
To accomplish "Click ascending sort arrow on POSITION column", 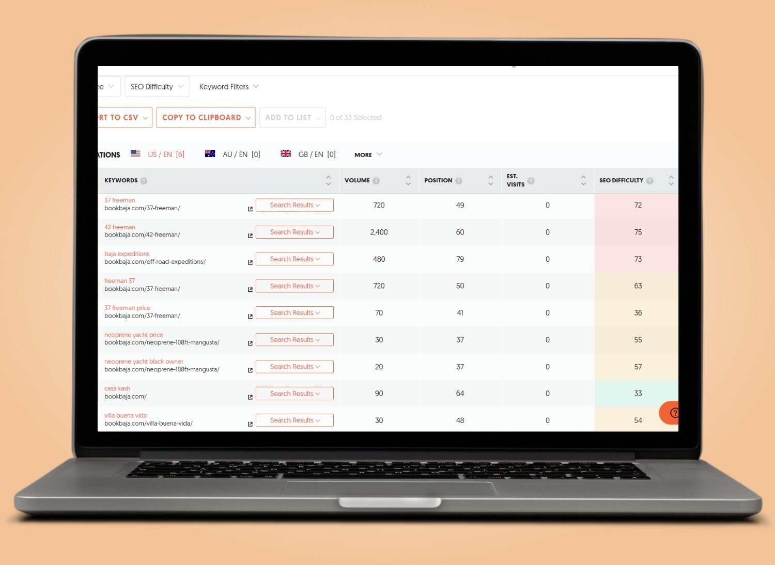I will (x=490, y=177).
